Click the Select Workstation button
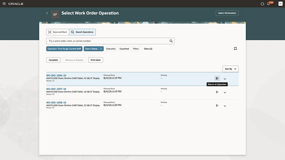The height and width of the screenshot is (160, 285). [227, 13]
